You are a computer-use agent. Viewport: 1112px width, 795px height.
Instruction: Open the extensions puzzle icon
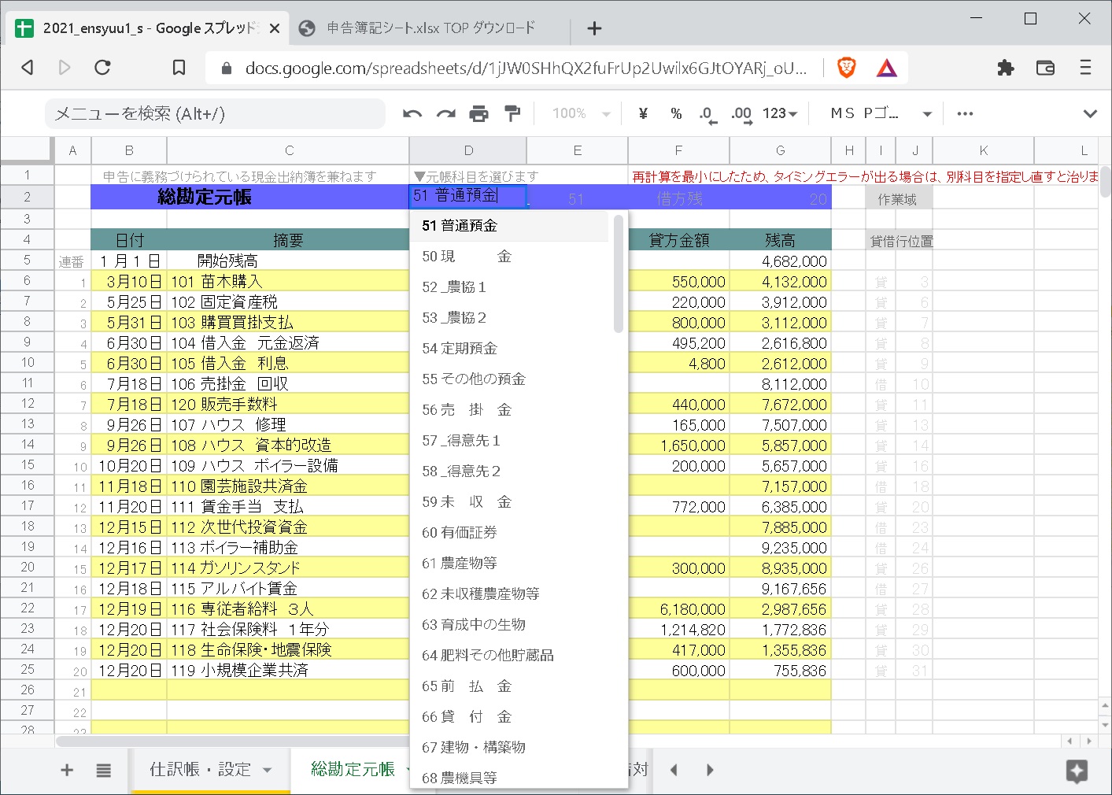coord(1006,68)
